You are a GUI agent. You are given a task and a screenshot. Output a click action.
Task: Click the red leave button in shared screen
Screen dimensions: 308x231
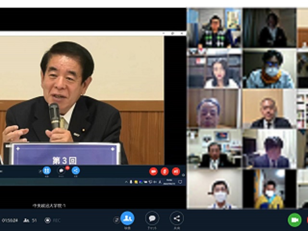176,171
